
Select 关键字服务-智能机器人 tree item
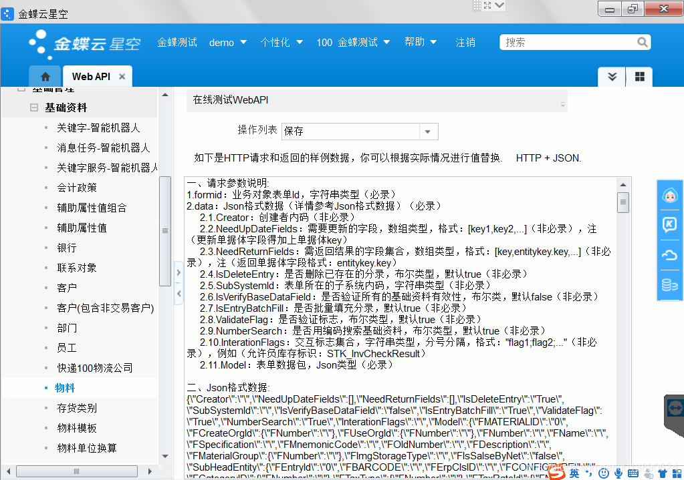[107, 168]
